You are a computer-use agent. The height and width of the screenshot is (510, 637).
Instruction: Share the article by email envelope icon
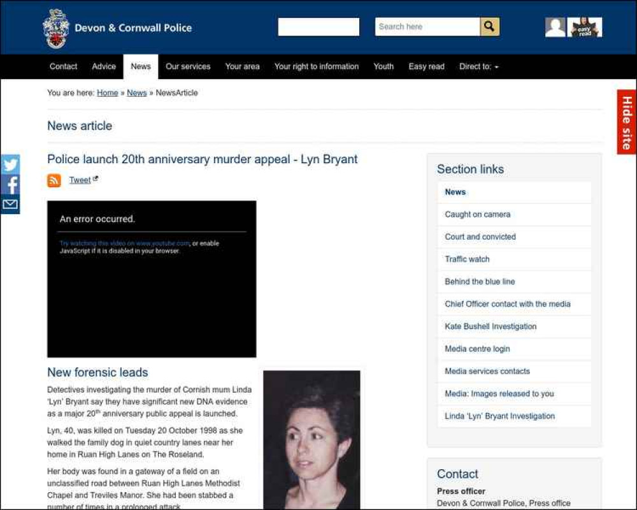[10, 204]
